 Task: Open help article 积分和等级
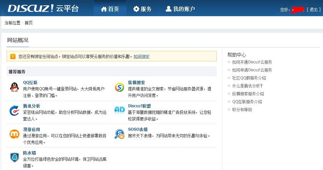pyautogui.click(x=242, y=110)
